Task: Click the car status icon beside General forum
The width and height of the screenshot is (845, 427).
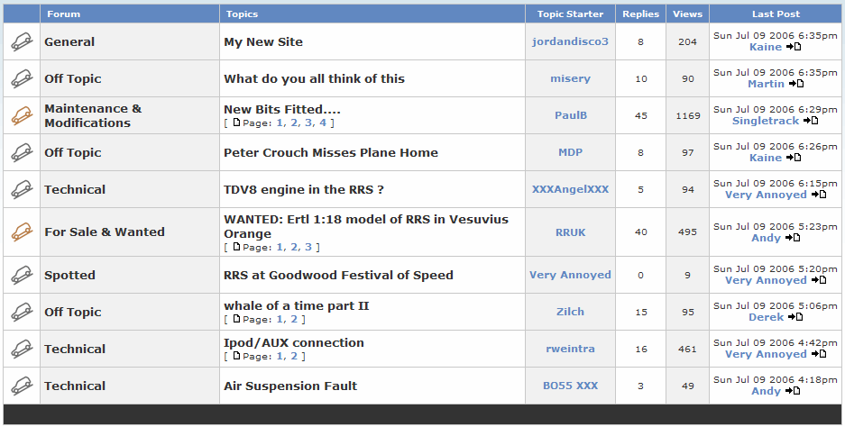Action: point(22,41)
